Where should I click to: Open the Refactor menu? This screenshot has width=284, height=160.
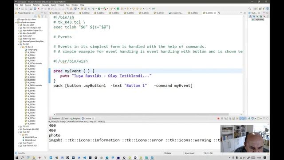(x=36, y=5)
